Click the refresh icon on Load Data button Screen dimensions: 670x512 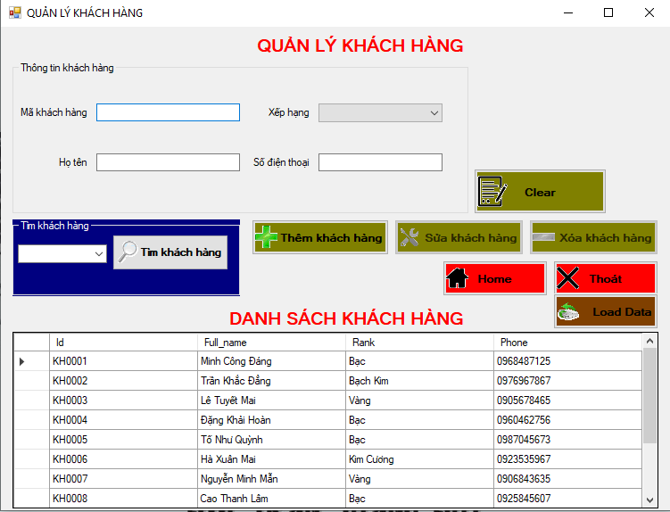[568, 312]
